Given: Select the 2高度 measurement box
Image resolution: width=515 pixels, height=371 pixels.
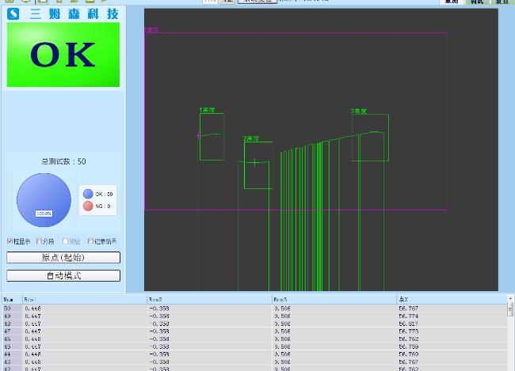Looking at the screenshot, I should click(x=258, y=165).
